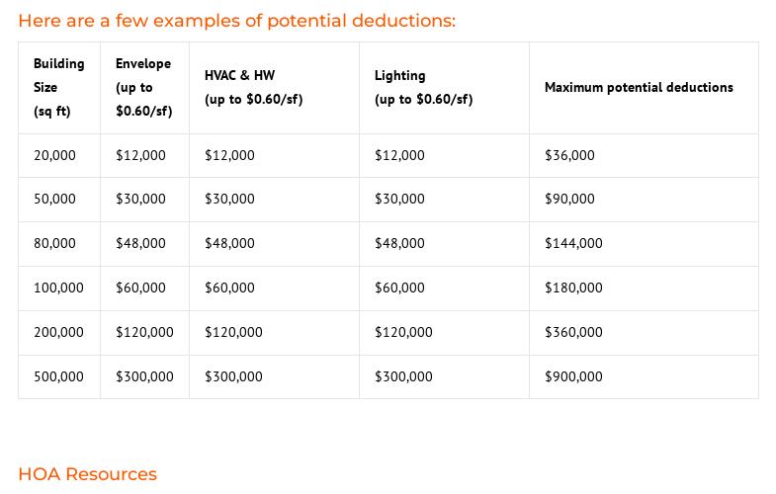Select the $360,000 maximum deduction cell
This screenshot has width=776, height=494.
(x=644, y=332)
